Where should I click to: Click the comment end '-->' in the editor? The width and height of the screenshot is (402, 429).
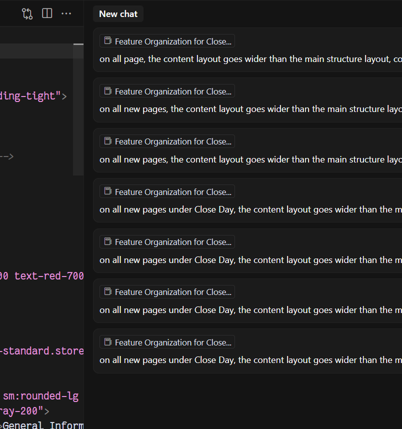[x=7, y=156]
